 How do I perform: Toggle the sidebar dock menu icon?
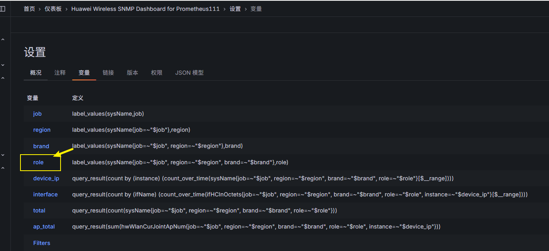3,9
